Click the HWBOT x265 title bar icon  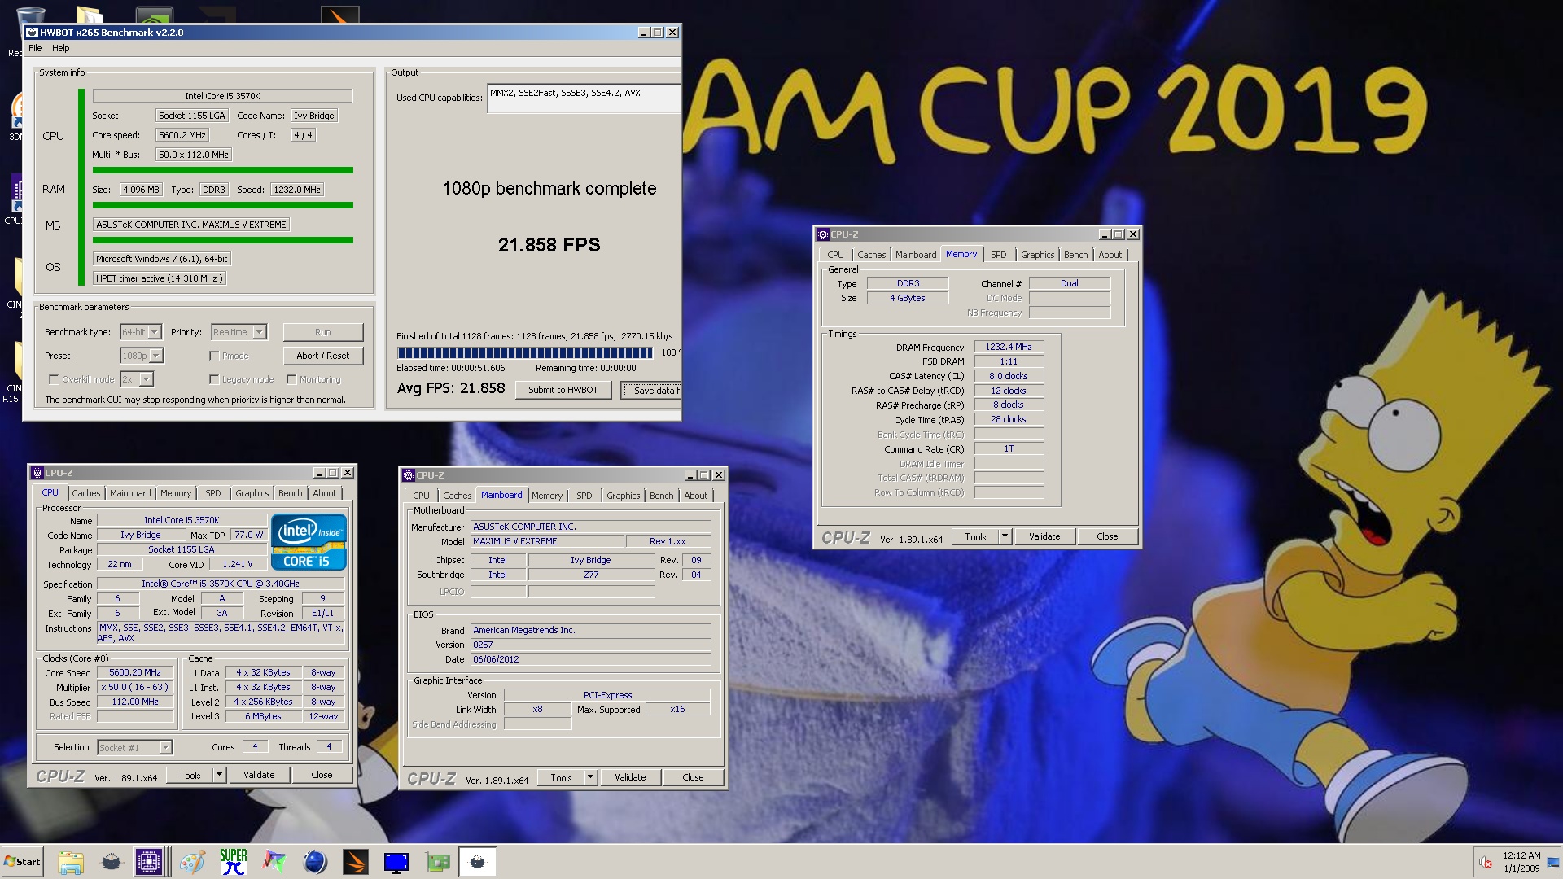(33, 33)
